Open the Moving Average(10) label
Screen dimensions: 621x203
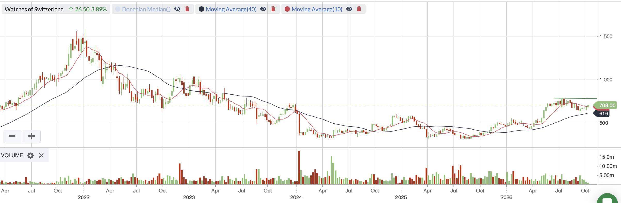[x=317, y=9]
